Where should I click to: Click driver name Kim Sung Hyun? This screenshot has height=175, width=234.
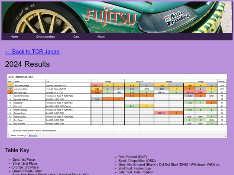(x=20, y=92)
